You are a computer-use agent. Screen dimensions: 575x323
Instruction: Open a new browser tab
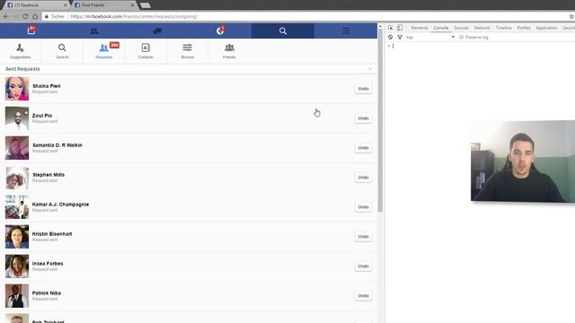click(146, 5)
